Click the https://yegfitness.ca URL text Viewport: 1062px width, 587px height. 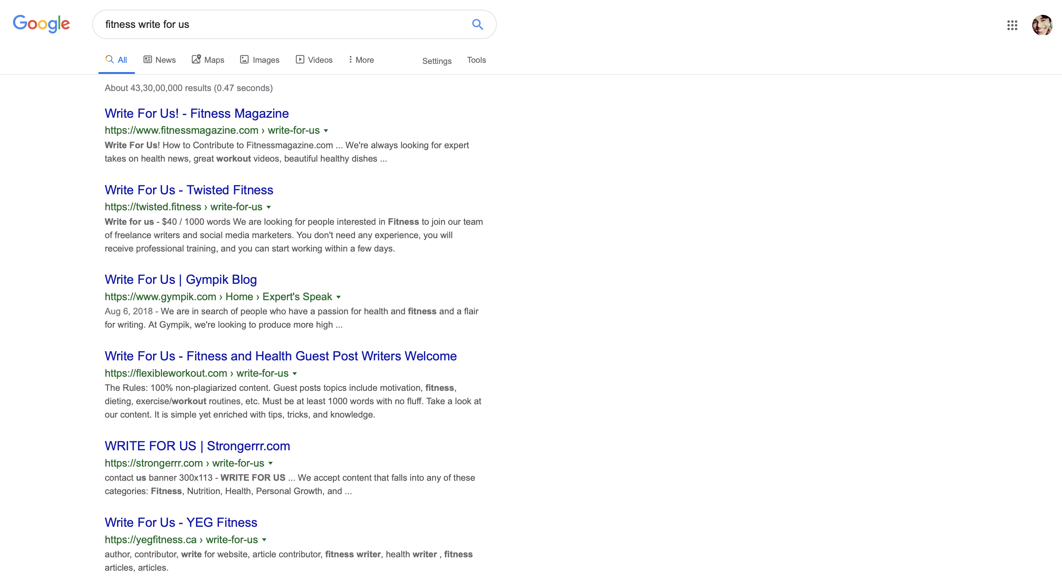[181, 540]
